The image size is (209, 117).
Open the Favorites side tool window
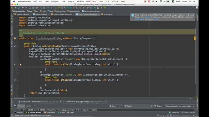pyautogui.click(x=12, y=90)
